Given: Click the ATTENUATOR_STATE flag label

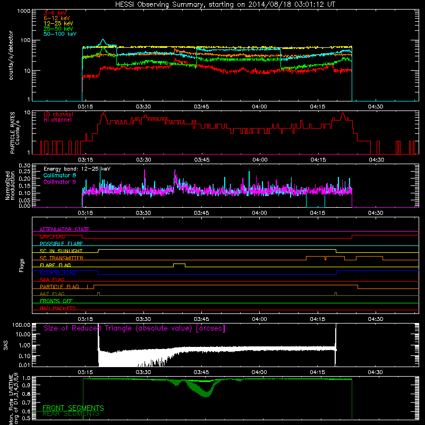Looking at the screenshot, I should (x=64, y=229).
